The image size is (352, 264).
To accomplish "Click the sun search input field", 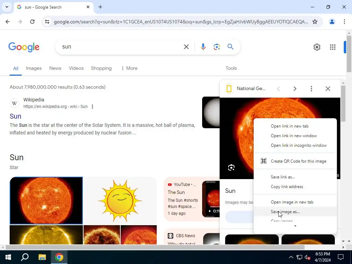I will click(121, 47).
